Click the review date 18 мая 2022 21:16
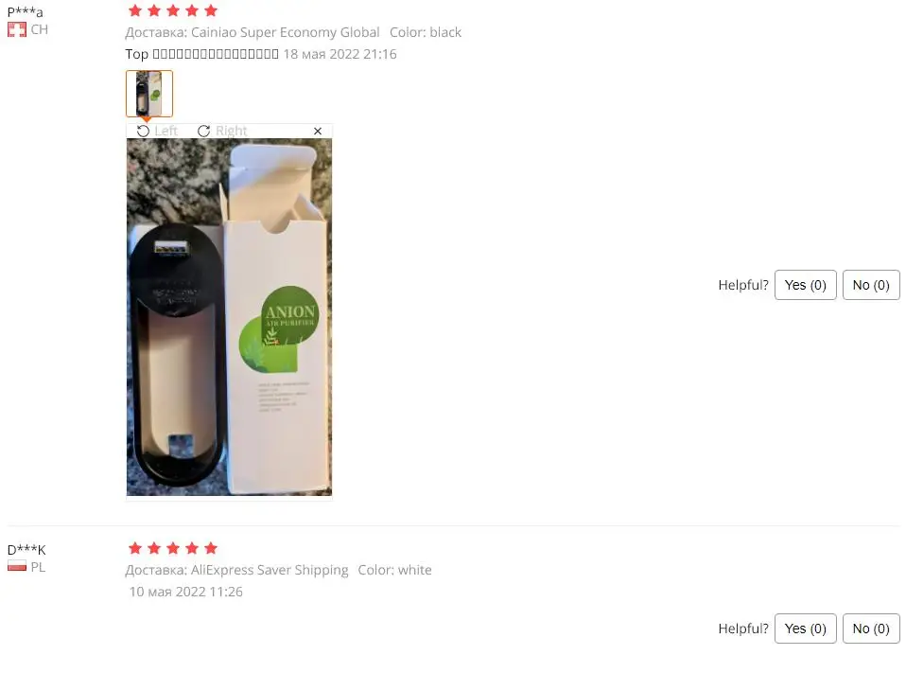The width and height of the screenshot is (906, 673). [x=340, y=54]
